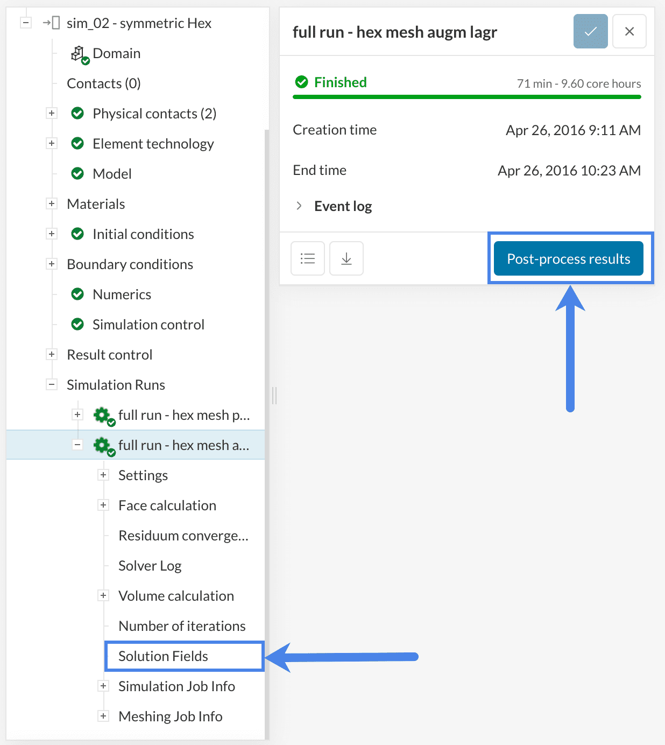The image size is (665, 745).
Task: Expand the Boundary conditions node
Action: pos(52,264)
